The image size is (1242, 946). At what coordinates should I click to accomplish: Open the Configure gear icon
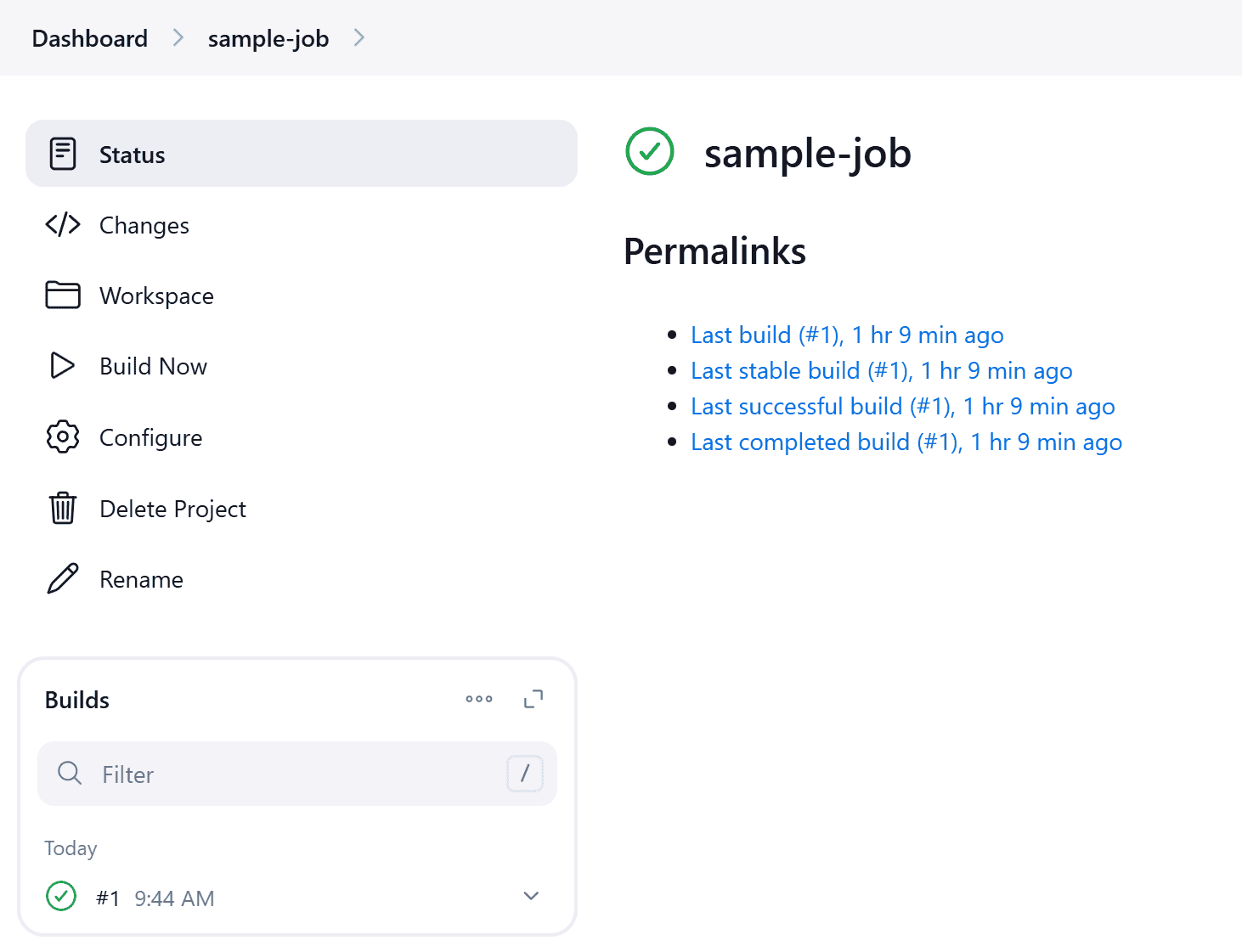coord(63,436)
